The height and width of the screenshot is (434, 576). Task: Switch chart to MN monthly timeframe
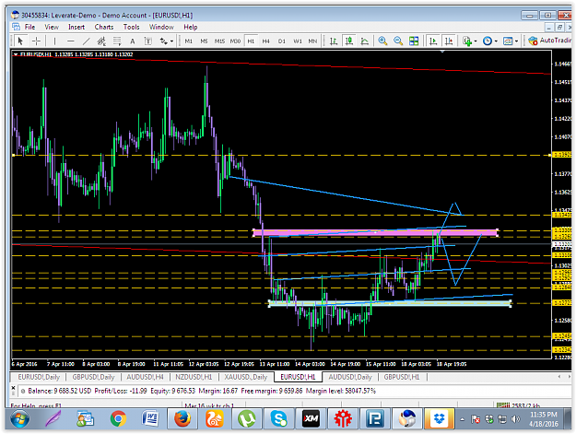coord(312,41)
